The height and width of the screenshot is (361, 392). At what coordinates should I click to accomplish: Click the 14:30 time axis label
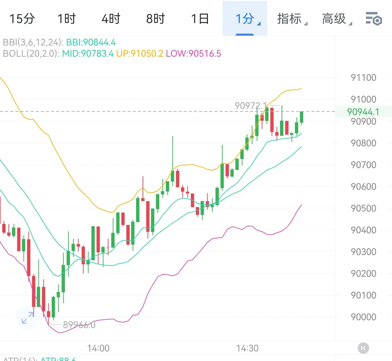coord(247,348)
